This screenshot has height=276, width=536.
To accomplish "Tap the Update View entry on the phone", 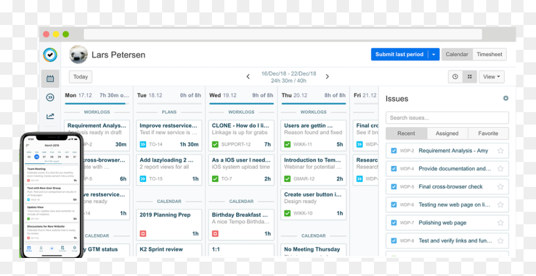I will click(x=52, y=212).
